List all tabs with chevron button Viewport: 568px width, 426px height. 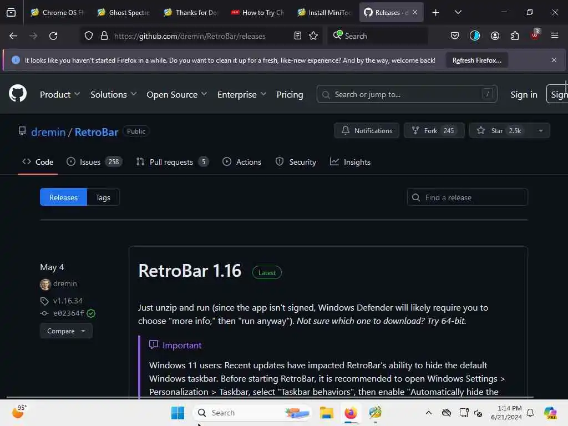point(458,12)
